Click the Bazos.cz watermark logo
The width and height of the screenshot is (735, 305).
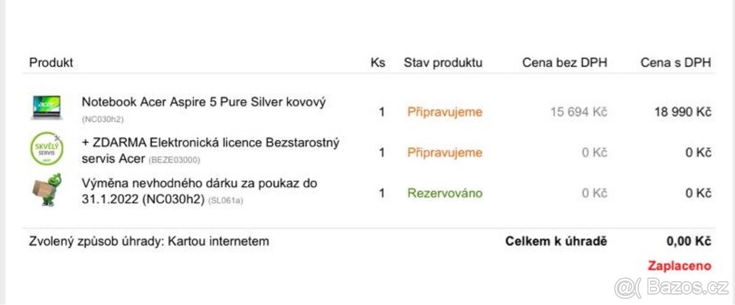pos(672,287)
